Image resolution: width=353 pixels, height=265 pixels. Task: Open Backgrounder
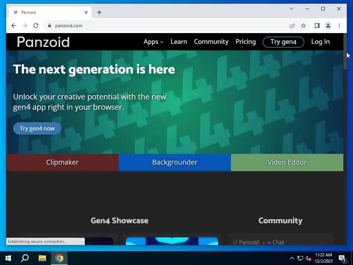tap(175, 163)
